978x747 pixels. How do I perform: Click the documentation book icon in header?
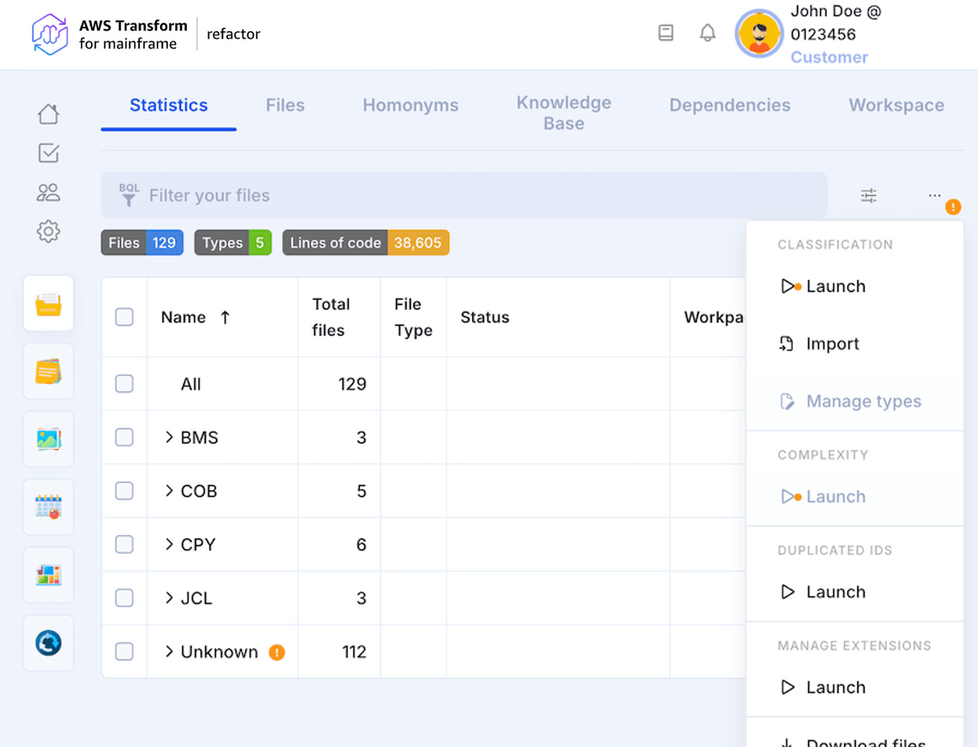666,33
